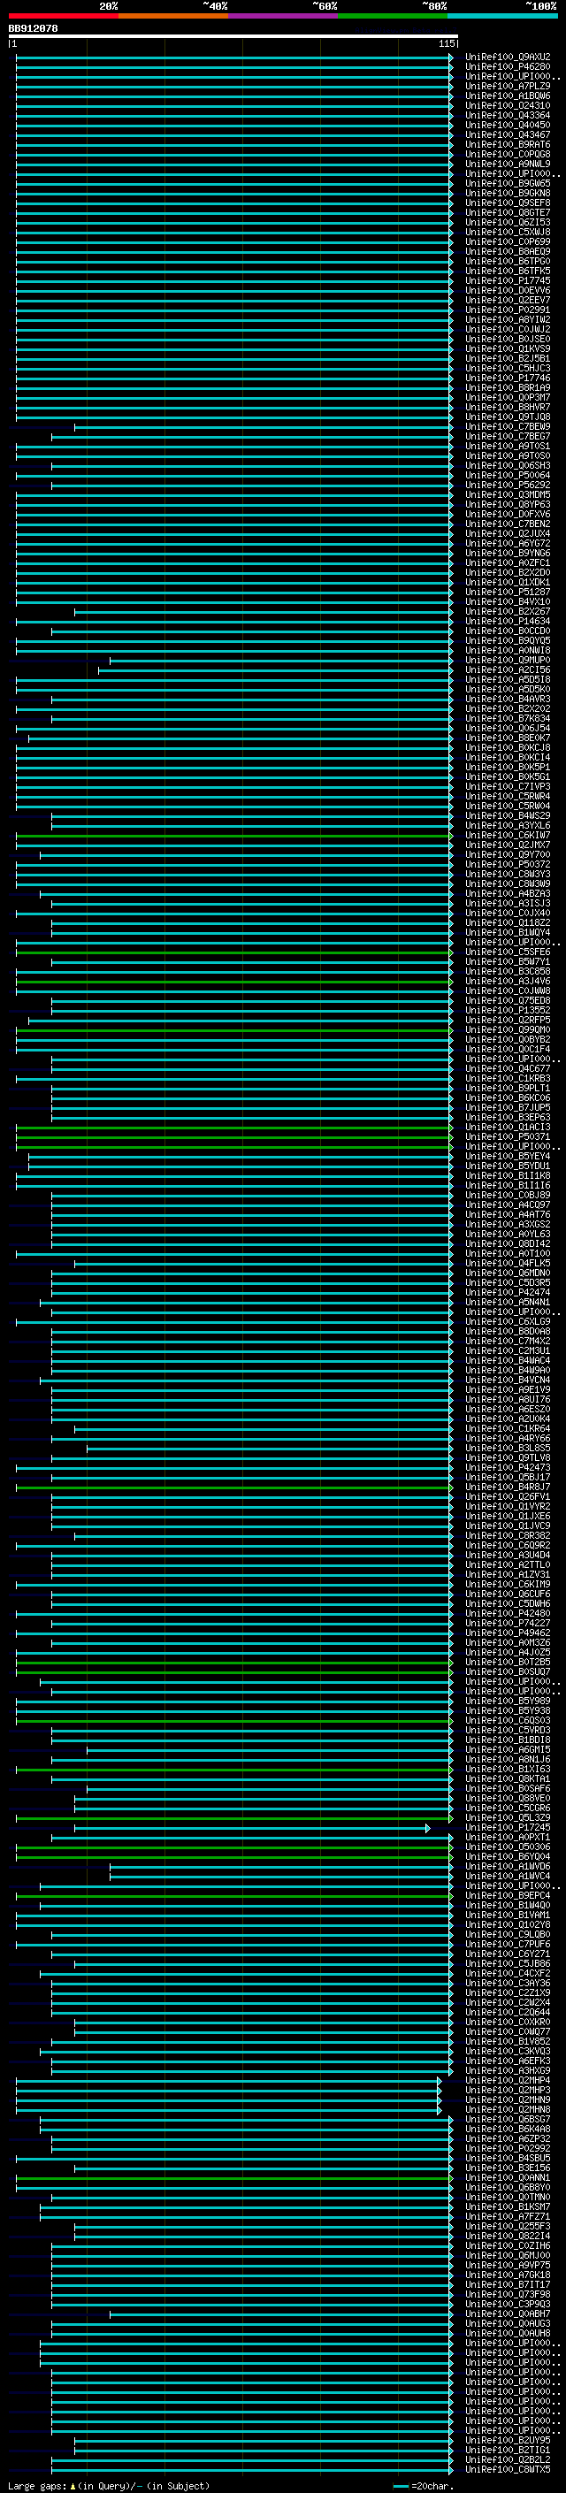Open last hit UniRef100_C8WTX5
The image size is (566, 2493).
coord(508,2470)
